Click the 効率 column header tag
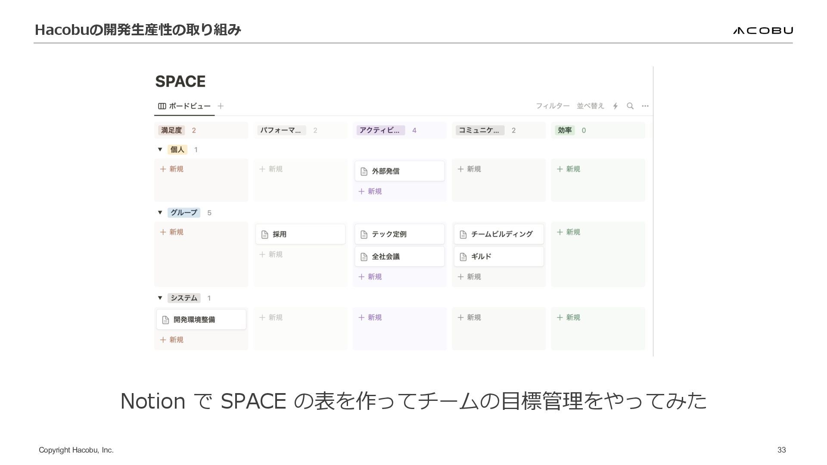The height and width of the screenshot is (465, 827). [x=565, y=130]
